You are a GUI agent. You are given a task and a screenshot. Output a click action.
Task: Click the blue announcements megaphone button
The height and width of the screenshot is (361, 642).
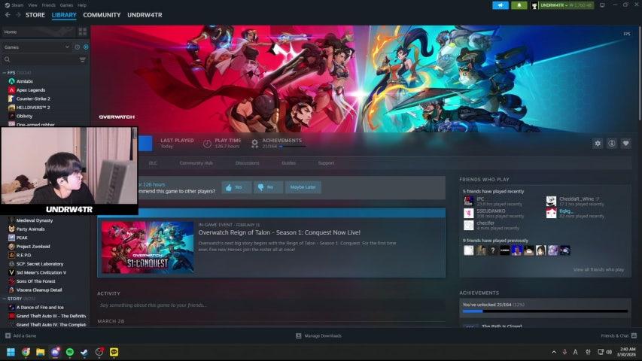point(501,5)
